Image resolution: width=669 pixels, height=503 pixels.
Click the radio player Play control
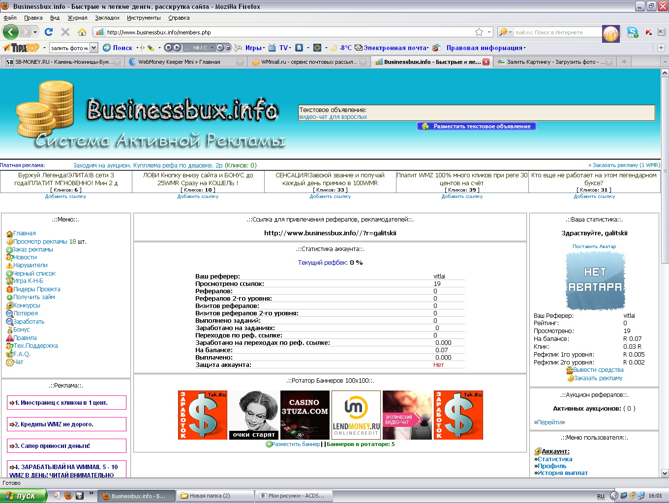177,48
